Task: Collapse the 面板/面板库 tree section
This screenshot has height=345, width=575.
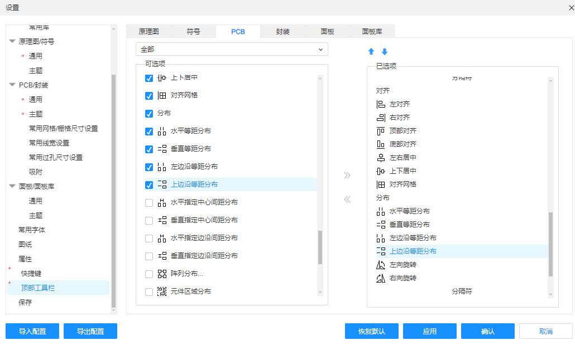Action: [x=12, y=187]
